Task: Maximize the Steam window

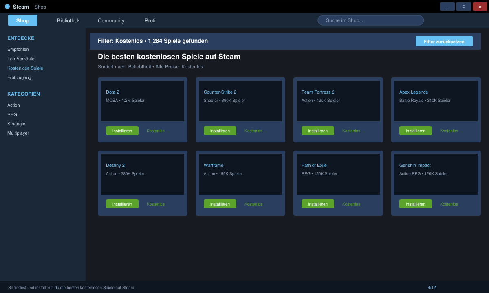Action: [x=464, y=7]
